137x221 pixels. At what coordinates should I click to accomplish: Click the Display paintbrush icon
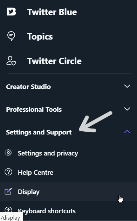[x=8, y=191]
